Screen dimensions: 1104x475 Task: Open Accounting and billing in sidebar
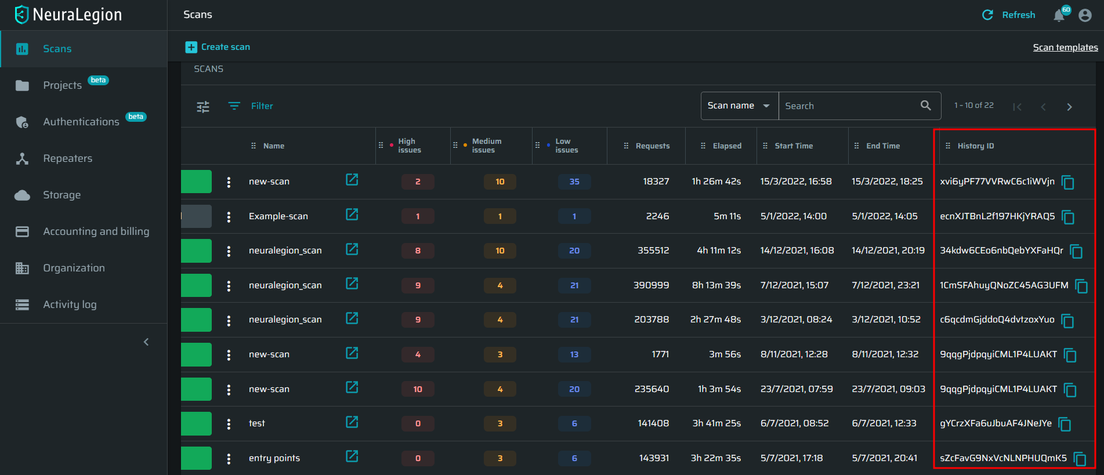(x=84, y=231)
